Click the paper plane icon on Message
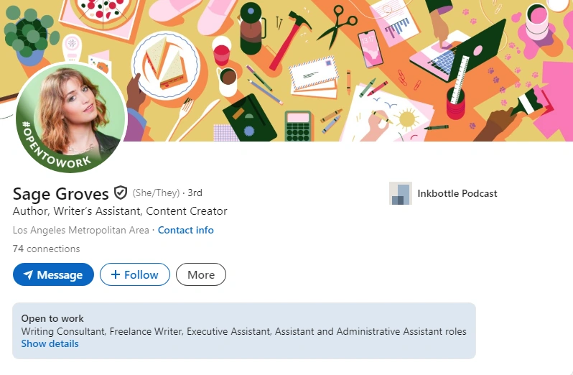 click(x=28, y=275)
